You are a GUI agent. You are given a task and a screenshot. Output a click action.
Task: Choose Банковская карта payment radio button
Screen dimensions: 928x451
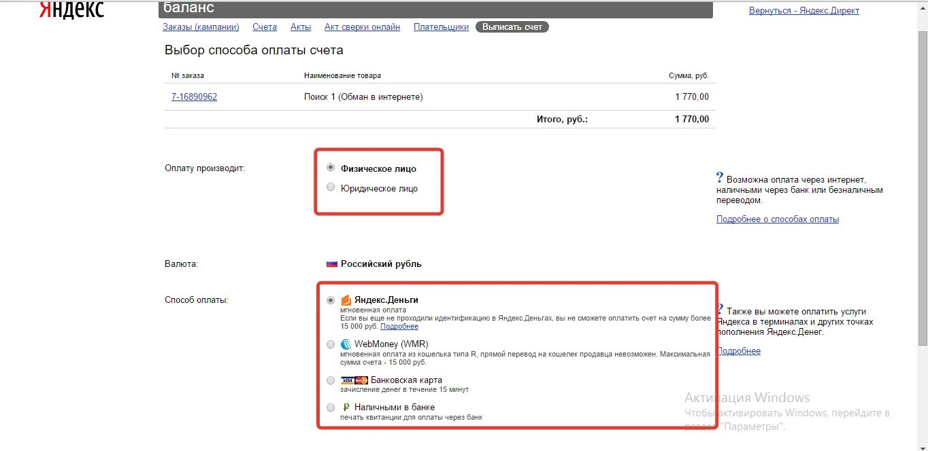pos(331,380)
